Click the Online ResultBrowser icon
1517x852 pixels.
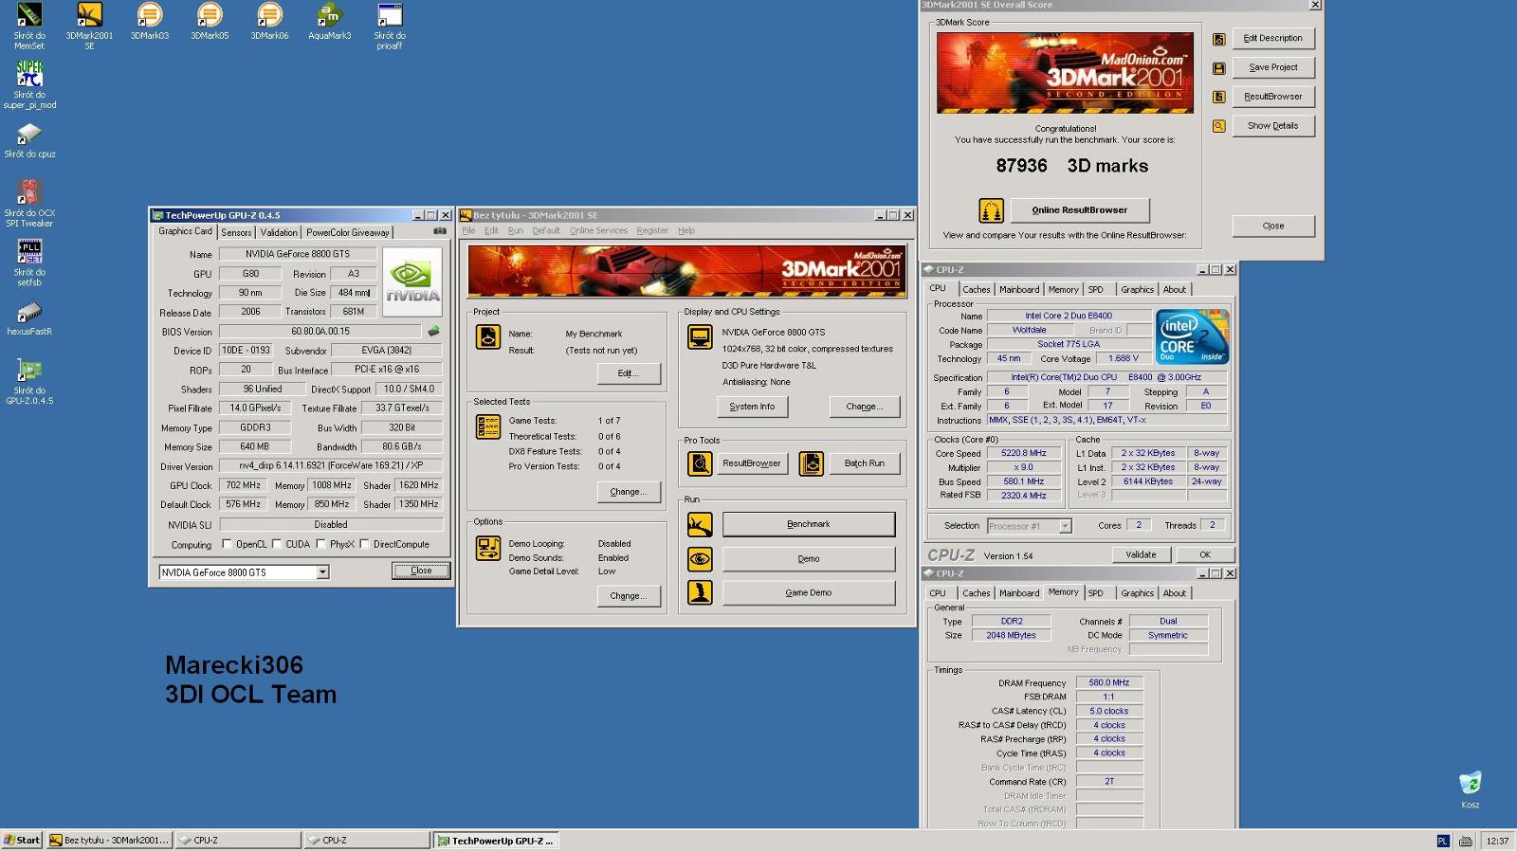pos(991,210)
